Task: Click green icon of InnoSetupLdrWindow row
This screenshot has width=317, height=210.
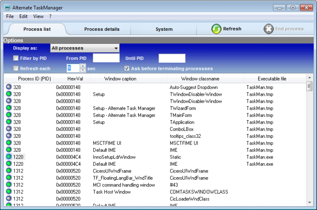Action: tap(9, 157)
